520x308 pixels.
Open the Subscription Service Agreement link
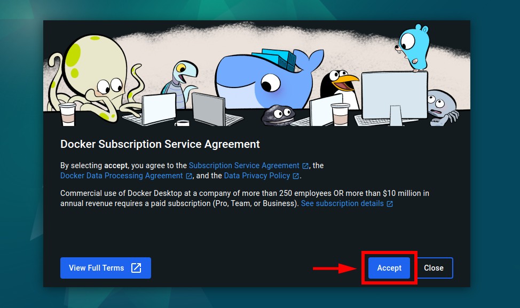click(x=244, y=165)
